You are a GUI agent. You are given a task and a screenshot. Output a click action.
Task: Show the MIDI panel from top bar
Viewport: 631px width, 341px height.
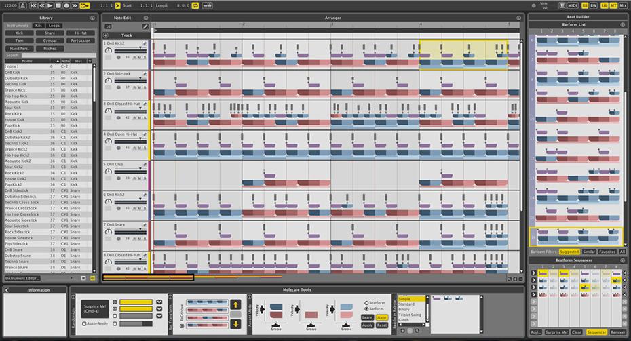point(572,5)
